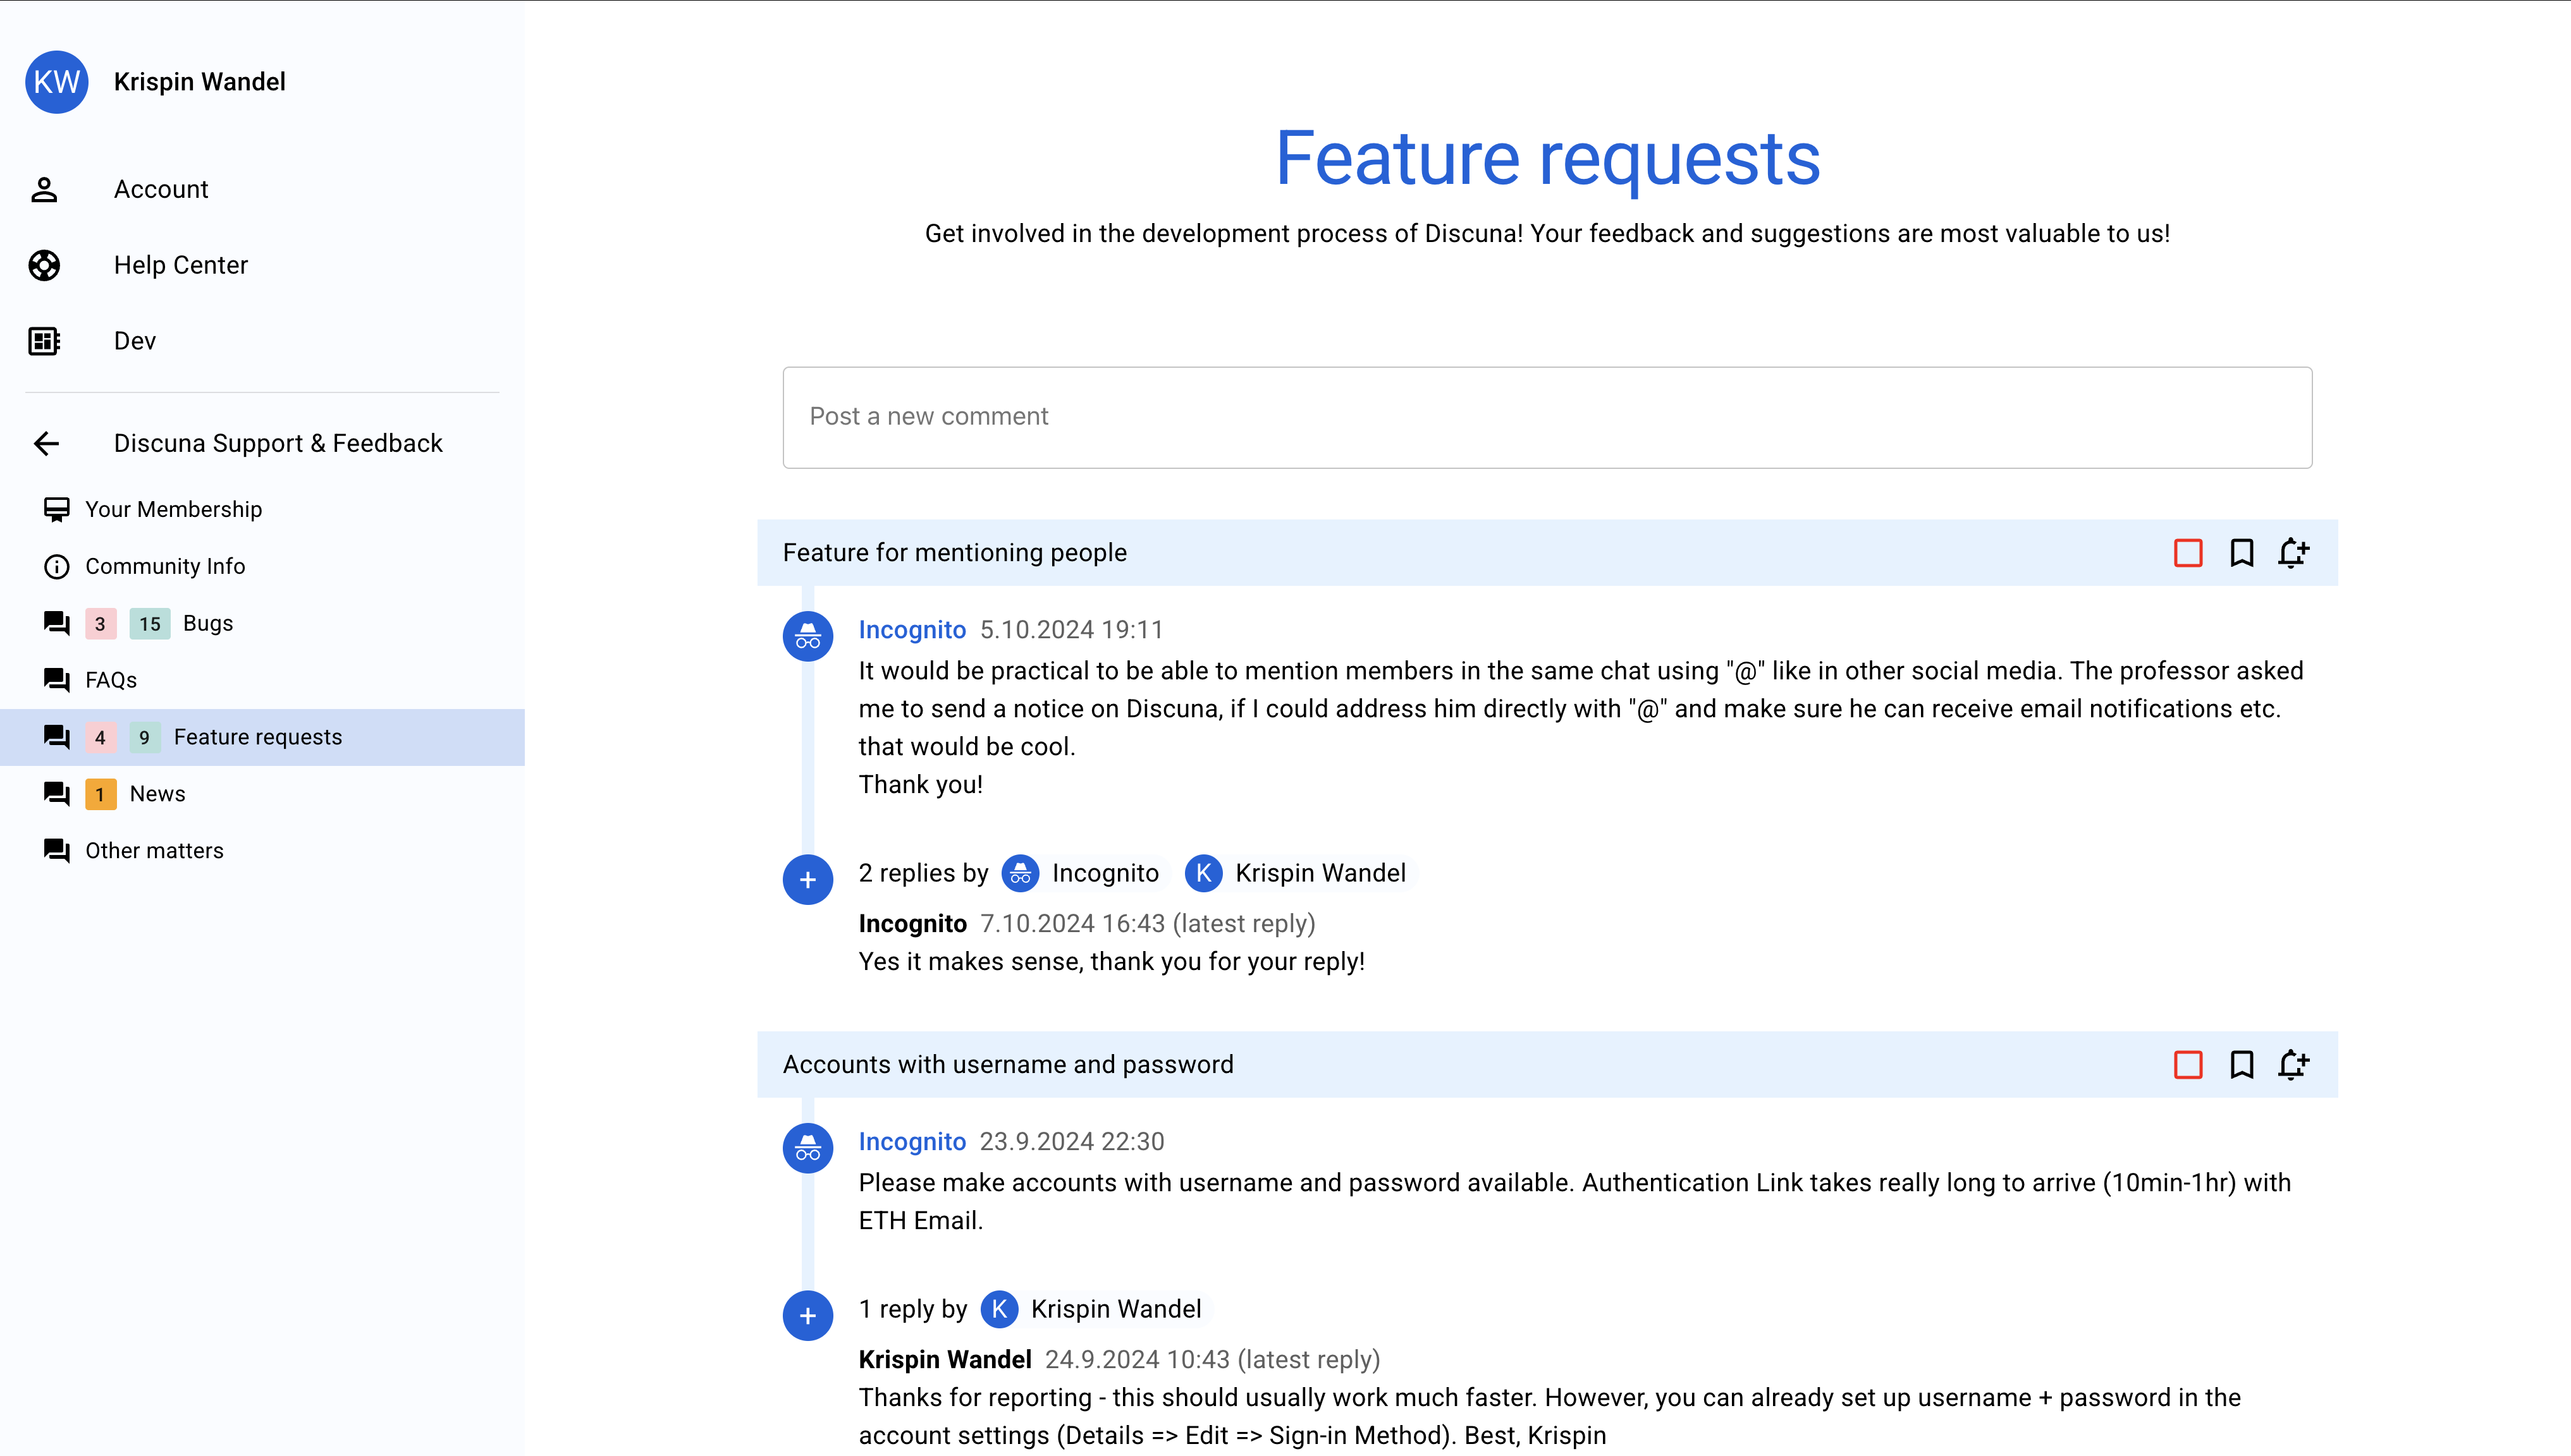Click the Incognito author link dated 5.10.2024
The image size is (2571, 1456).
point(911,630)
